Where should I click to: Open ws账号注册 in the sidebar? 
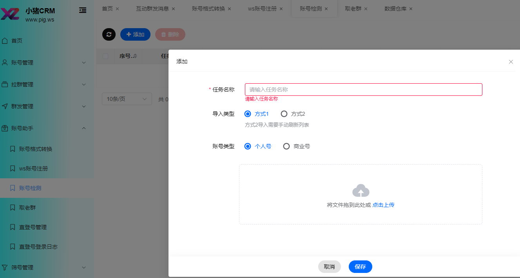(47, 169)
